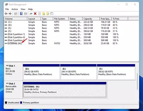Open the blue Help question-mark icon

pos(21,13)
